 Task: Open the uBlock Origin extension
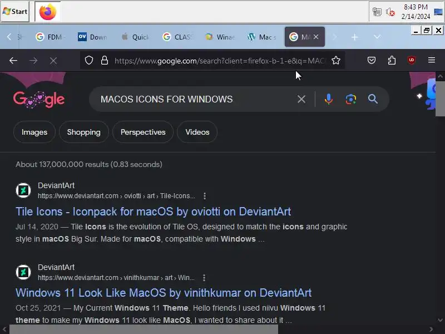click(x=412, y=60)
